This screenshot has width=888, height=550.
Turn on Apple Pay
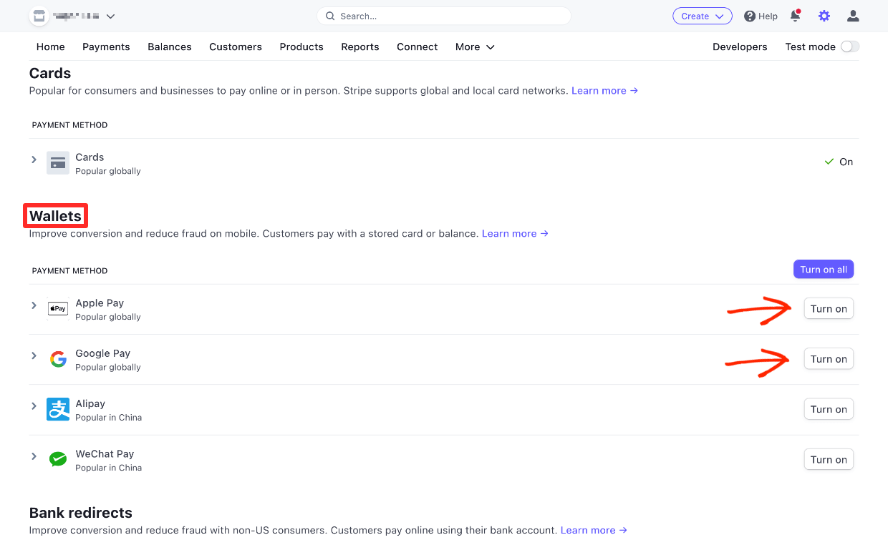click(x=829, y=309)
